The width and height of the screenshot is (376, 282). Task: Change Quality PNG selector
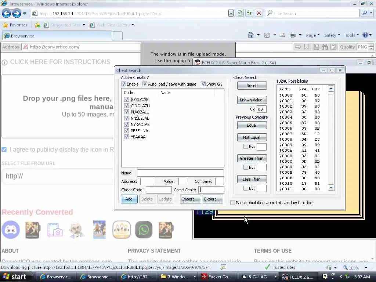tap(365, 47)
